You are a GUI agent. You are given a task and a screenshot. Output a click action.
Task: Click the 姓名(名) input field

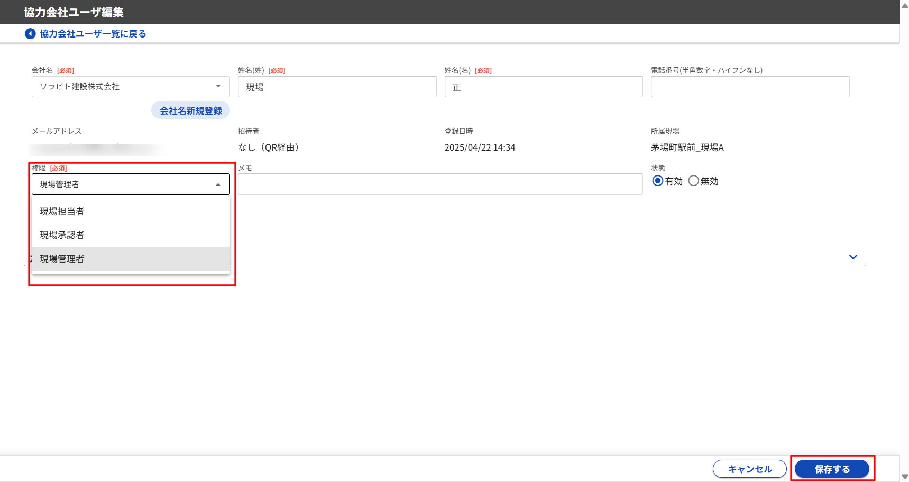(543, 87)
